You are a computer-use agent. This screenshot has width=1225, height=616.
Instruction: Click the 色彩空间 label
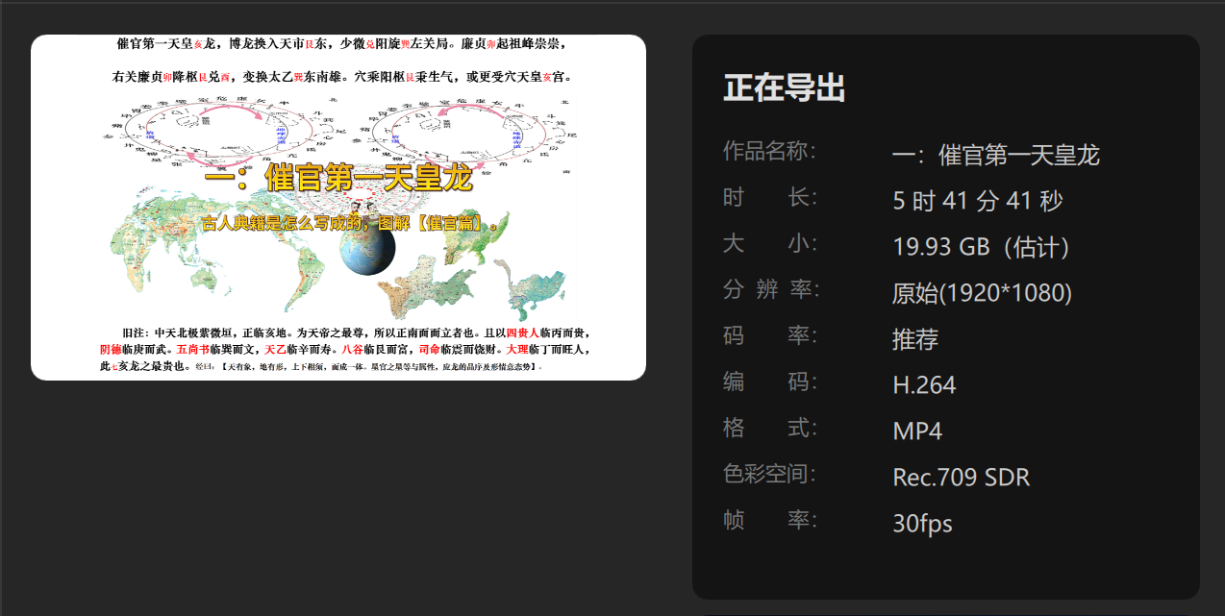(x=770, y=474)
